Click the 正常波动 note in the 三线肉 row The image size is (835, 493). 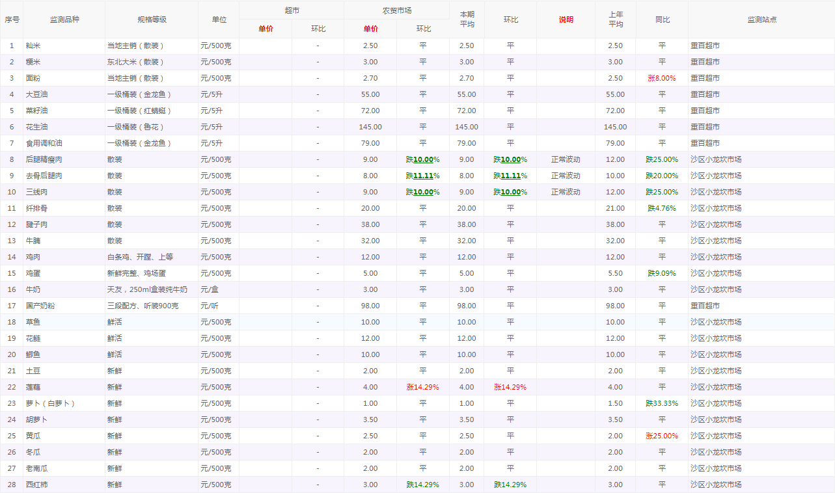pyautogui.click(x=566, y=192)
